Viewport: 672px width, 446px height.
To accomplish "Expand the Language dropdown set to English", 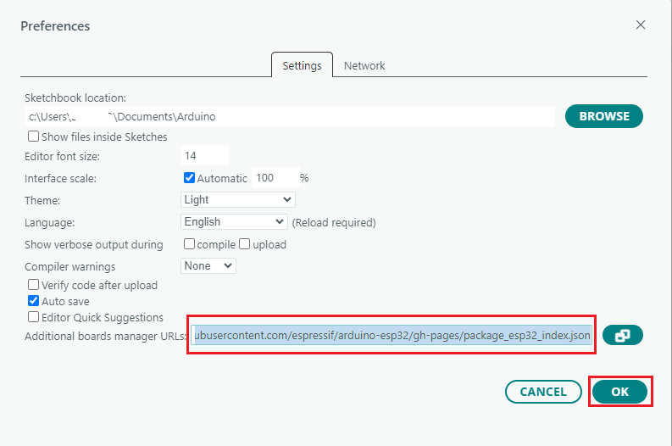I will coord(234,221).
